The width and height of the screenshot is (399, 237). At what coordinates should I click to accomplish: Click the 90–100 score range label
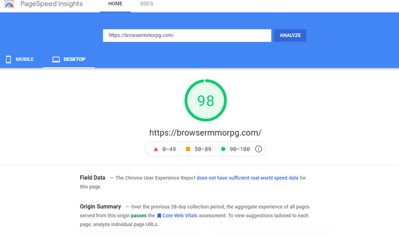click(x=240, y=149)
